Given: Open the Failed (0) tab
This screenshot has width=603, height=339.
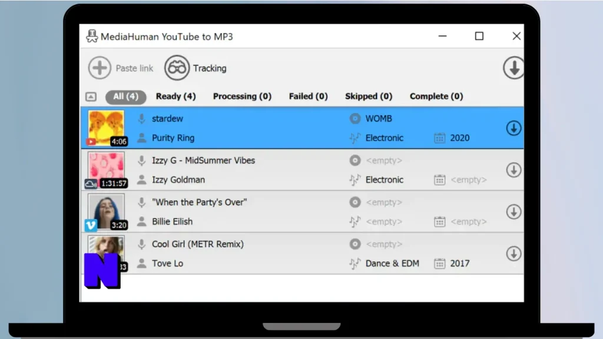Looking at the screenshot, I should [x=309, y=97].
